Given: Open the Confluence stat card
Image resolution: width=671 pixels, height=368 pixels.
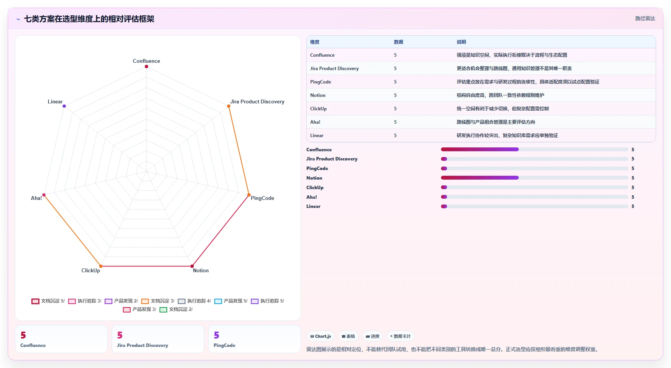Looking at the screenshot, I should click(61, 339).
